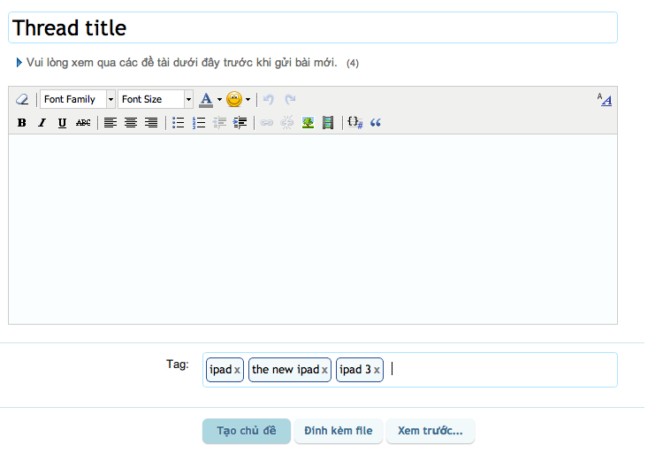Toggle bold formatting

coord(21,123)
